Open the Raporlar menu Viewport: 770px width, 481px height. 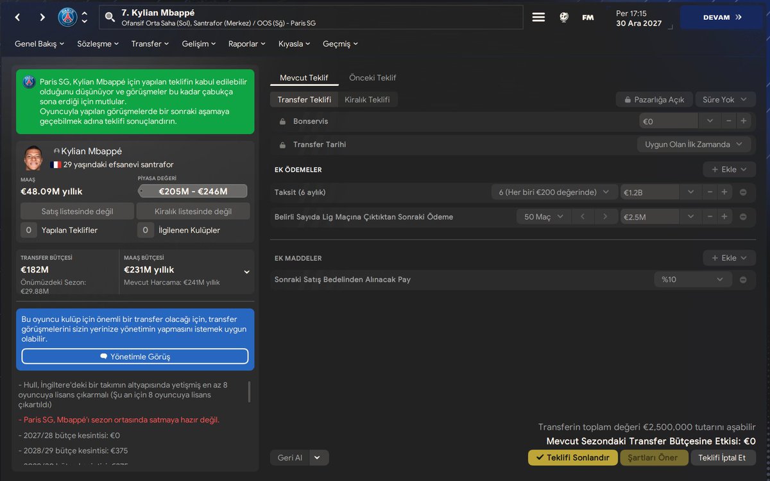point(247,44)
